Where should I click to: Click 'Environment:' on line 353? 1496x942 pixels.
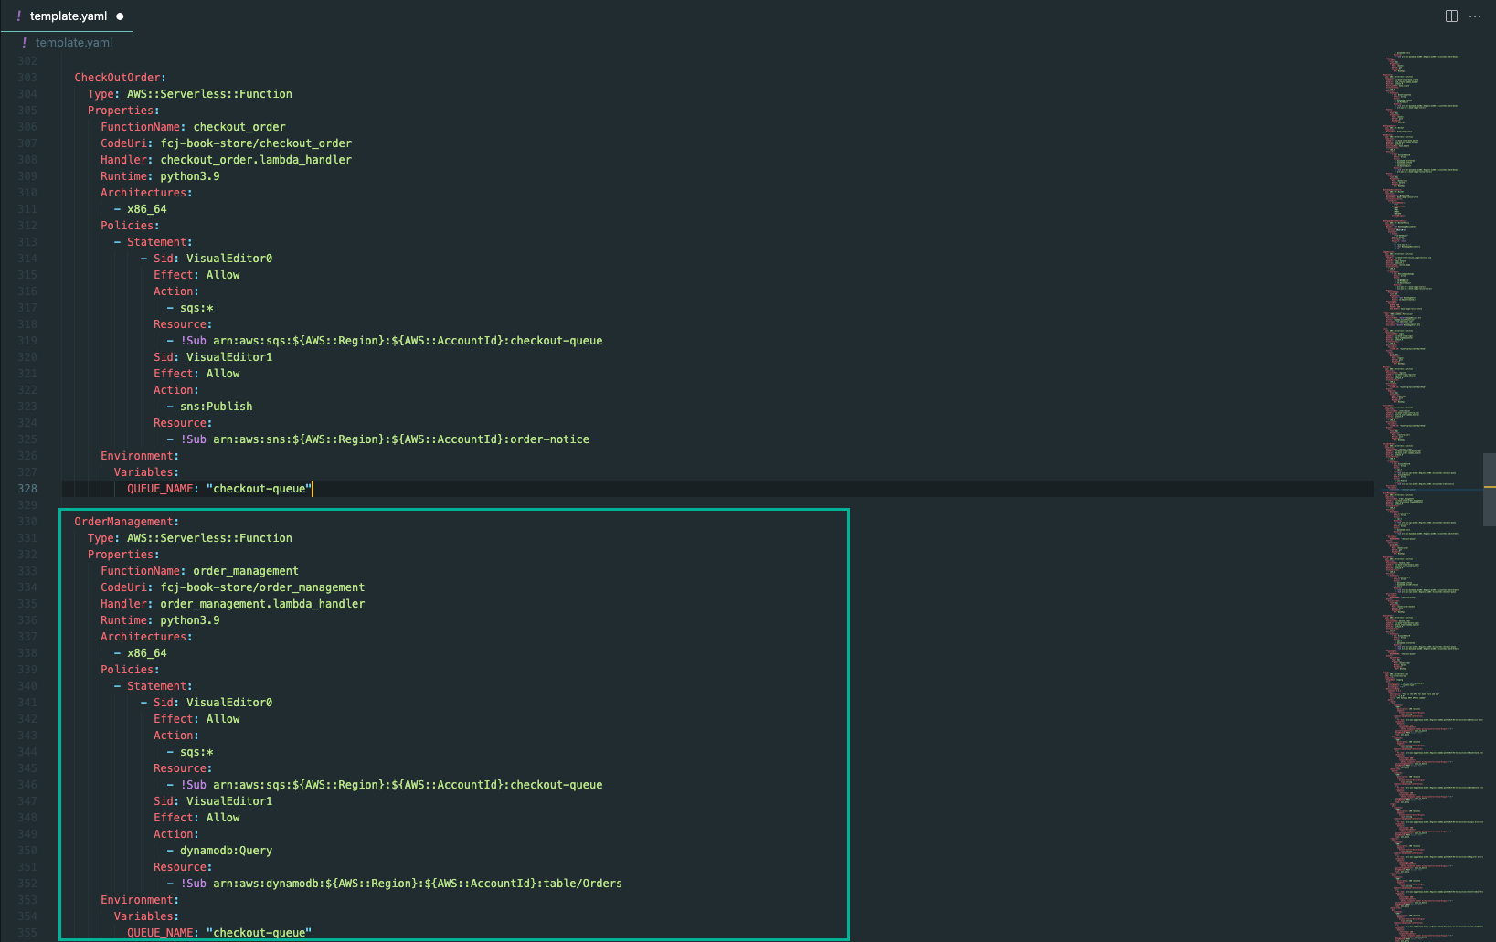coord(140,900)
